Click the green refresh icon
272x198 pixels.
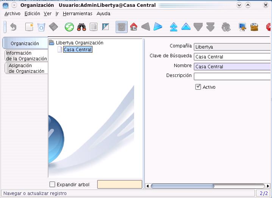pyautogui.click(x=69, y=27)
